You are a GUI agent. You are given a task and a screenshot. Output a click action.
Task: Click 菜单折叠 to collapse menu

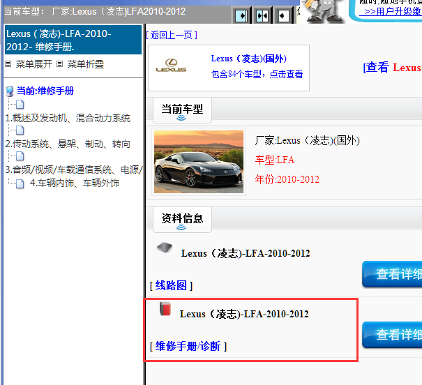(86, 64)
